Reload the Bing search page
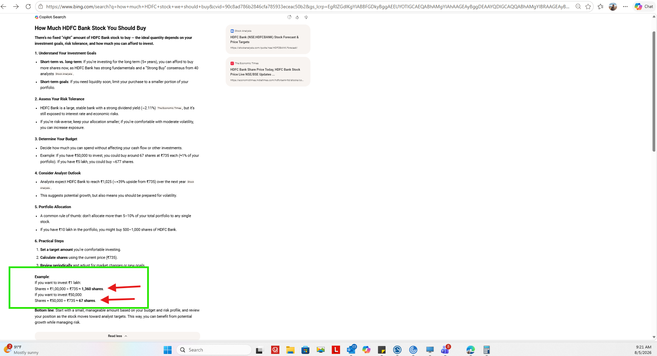The width and height of the screenshot is (657, 356). 28,7
